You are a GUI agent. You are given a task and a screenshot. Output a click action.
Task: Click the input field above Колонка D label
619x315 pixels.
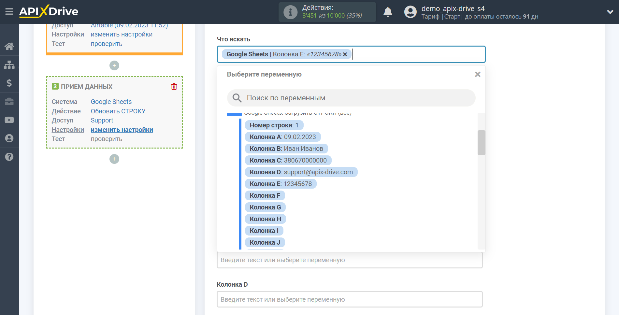tap(350, 260)
